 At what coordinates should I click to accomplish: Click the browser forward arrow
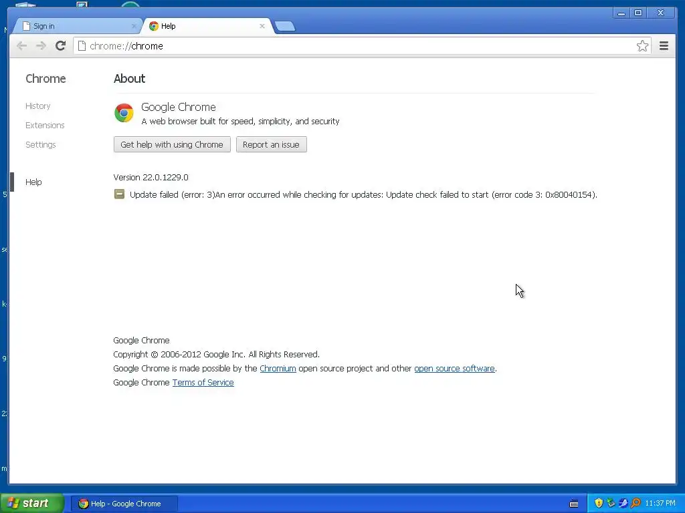click(x=41, y=46)
